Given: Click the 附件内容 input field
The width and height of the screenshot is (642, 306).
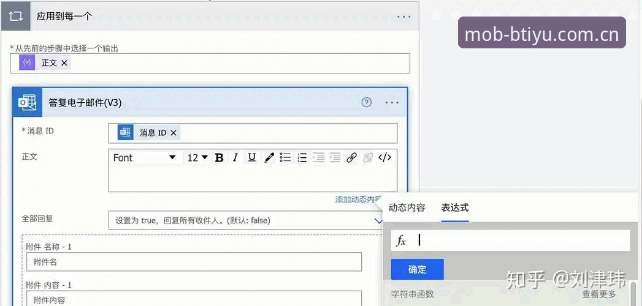Looking at the screenshot, I should point(194,298).
